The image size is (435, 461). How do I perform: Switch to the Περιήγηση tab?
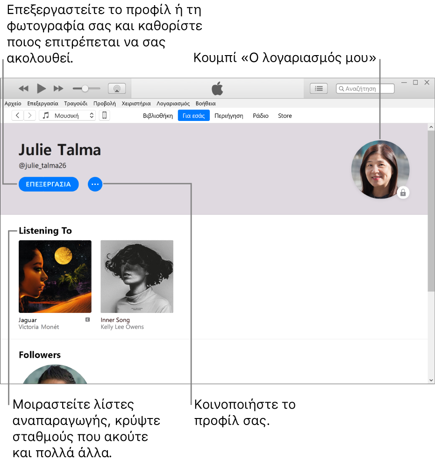click(229, 116)
